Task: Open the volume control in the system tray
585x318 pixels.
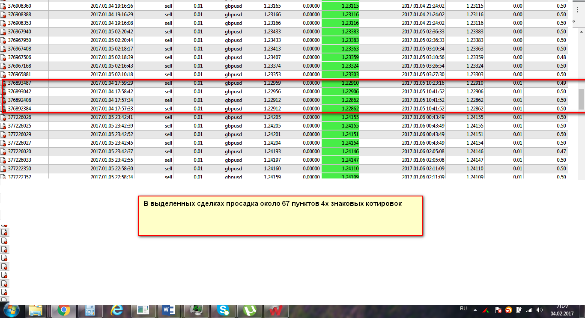Action: point(539,310)
